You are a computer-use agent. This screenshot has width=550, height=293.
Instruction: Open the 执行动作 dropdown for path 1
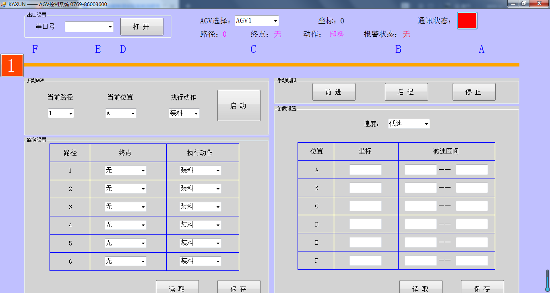click(201, 170)
